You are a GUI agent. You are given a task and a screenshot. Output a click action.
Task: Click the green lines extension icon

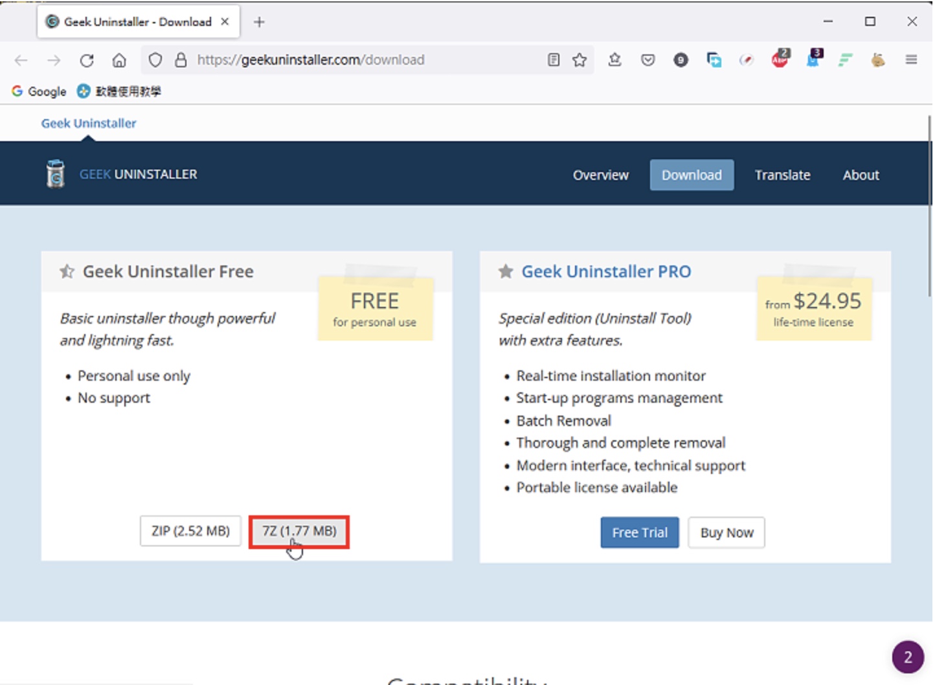pyautogui.click(x=845, y=60)
